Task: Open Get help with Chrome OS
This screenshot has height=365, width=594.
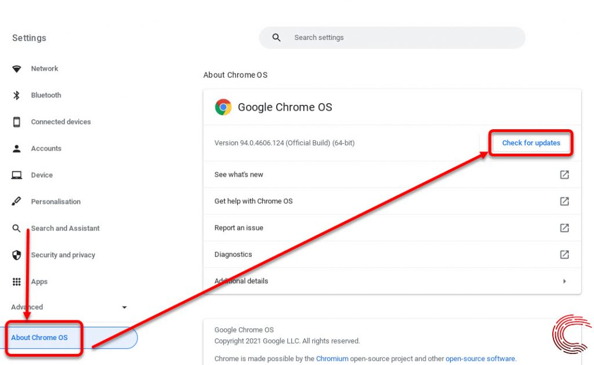Action: click(x=392, y=201)
